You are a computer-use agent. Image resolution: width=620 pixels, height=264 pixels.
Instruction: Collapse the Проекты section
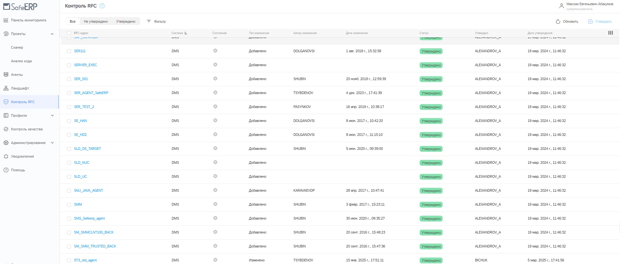point(52,34)
